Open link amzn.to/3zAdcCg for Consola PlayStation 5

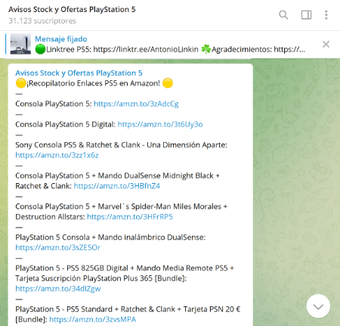[136, 104]
